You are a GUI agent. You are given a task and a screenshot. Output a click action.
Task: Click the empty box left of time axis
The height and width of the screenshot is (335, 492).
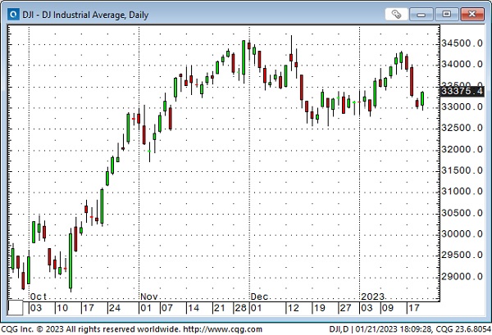(x=16, y=307)
